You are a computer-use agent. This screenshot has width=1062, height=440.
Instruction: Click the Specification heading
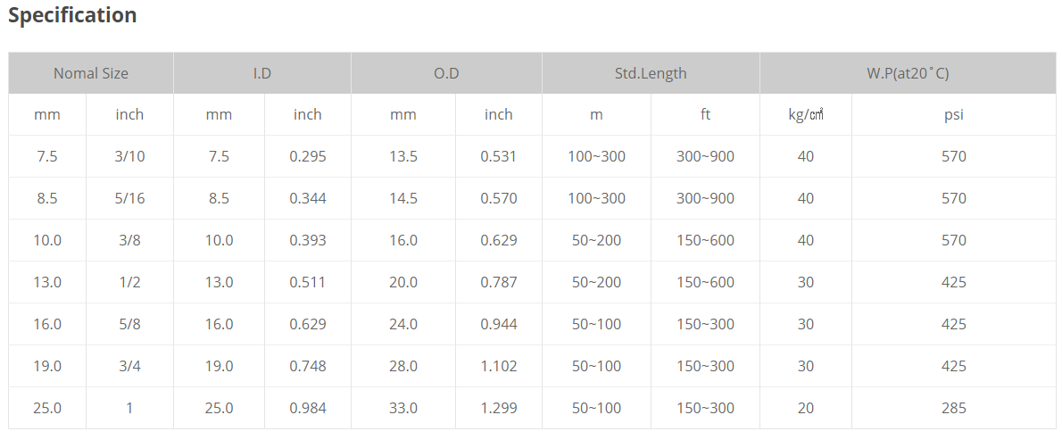72,15
